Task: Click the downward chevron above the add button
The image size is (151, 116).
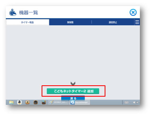Action: (73, 83)
